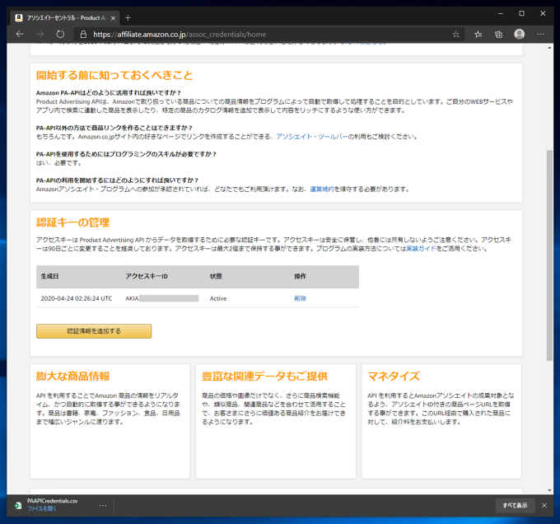The width and height of the screenshot is (560, 524).
Task: Click the scrollbar down arrow
Action: [549, 490]
